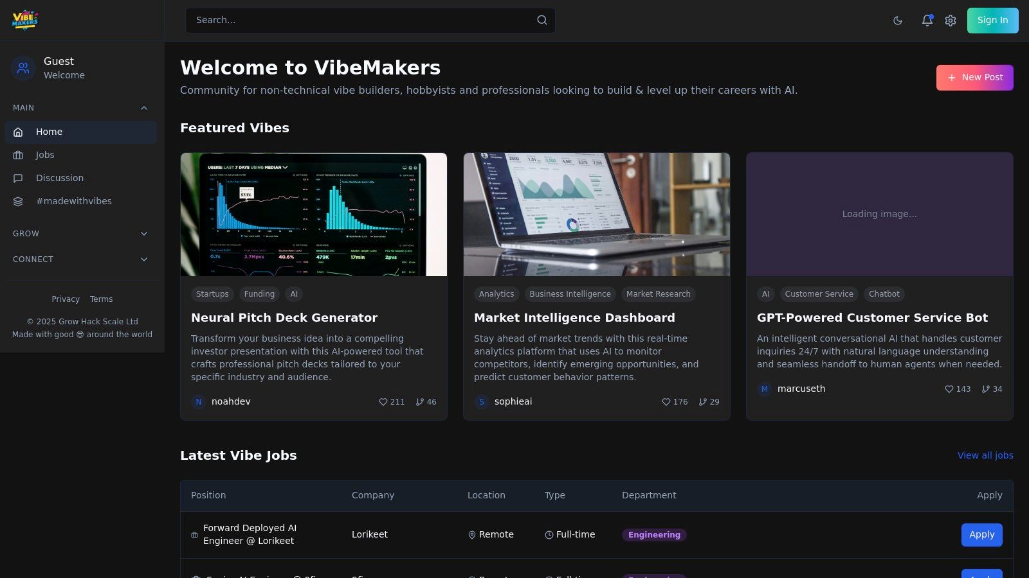The image size is (1029, 578).
Task: Click the sophieai username
Action: 513,402
